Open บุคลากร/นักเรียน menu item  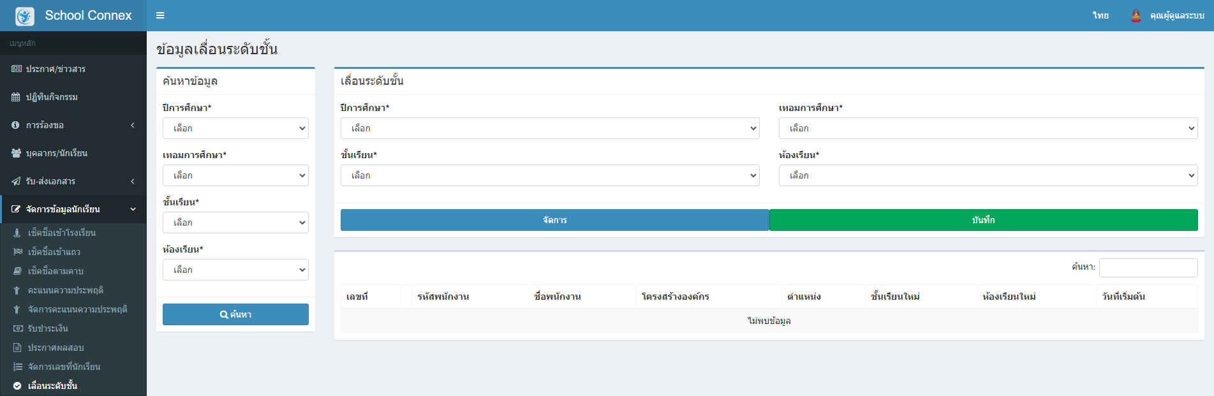coord(73,153)
